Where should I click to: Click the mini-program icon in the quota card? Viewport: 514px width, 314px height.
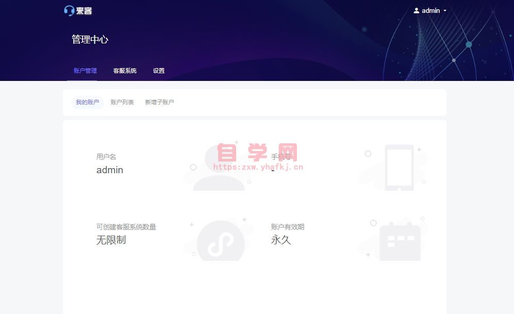click(x=221, y=241)
